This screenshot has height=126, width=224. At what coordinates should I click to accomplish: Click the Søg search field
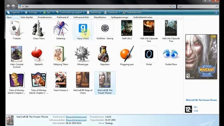[x=196, y=7]
